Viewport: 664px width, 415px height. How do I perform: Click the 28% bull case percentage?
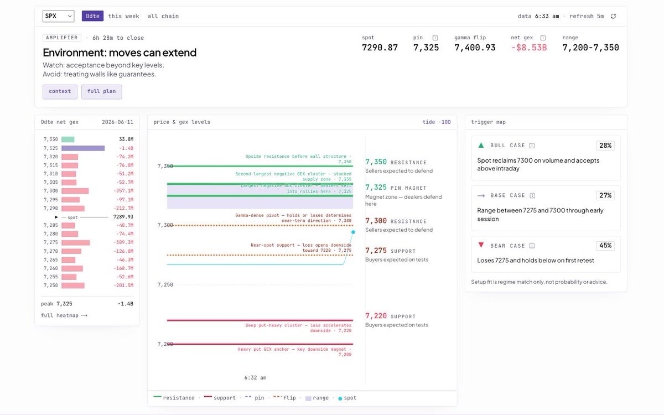click(x=605, y=146)
